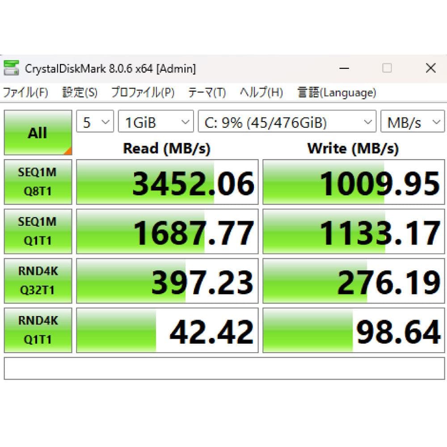
Task: Open the プロファイル(P) profile menu
Action: [142, 93]
